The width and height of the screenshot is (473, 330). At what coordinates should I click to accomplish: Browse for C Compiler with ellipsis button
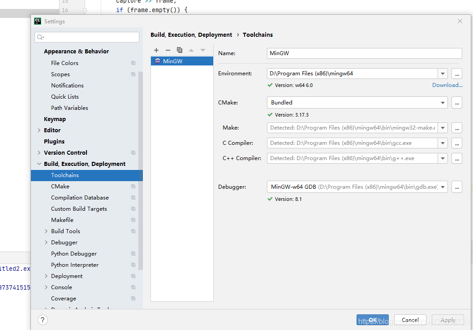coord(457,143)
